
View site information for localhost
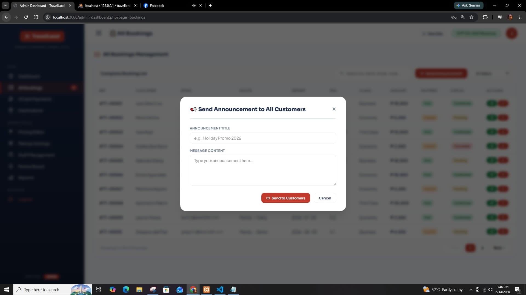coord(48,17)
